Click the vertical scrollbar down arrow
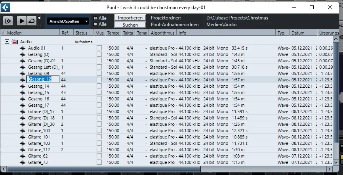Viewport: 343px width, 175px height. (336, 163)
